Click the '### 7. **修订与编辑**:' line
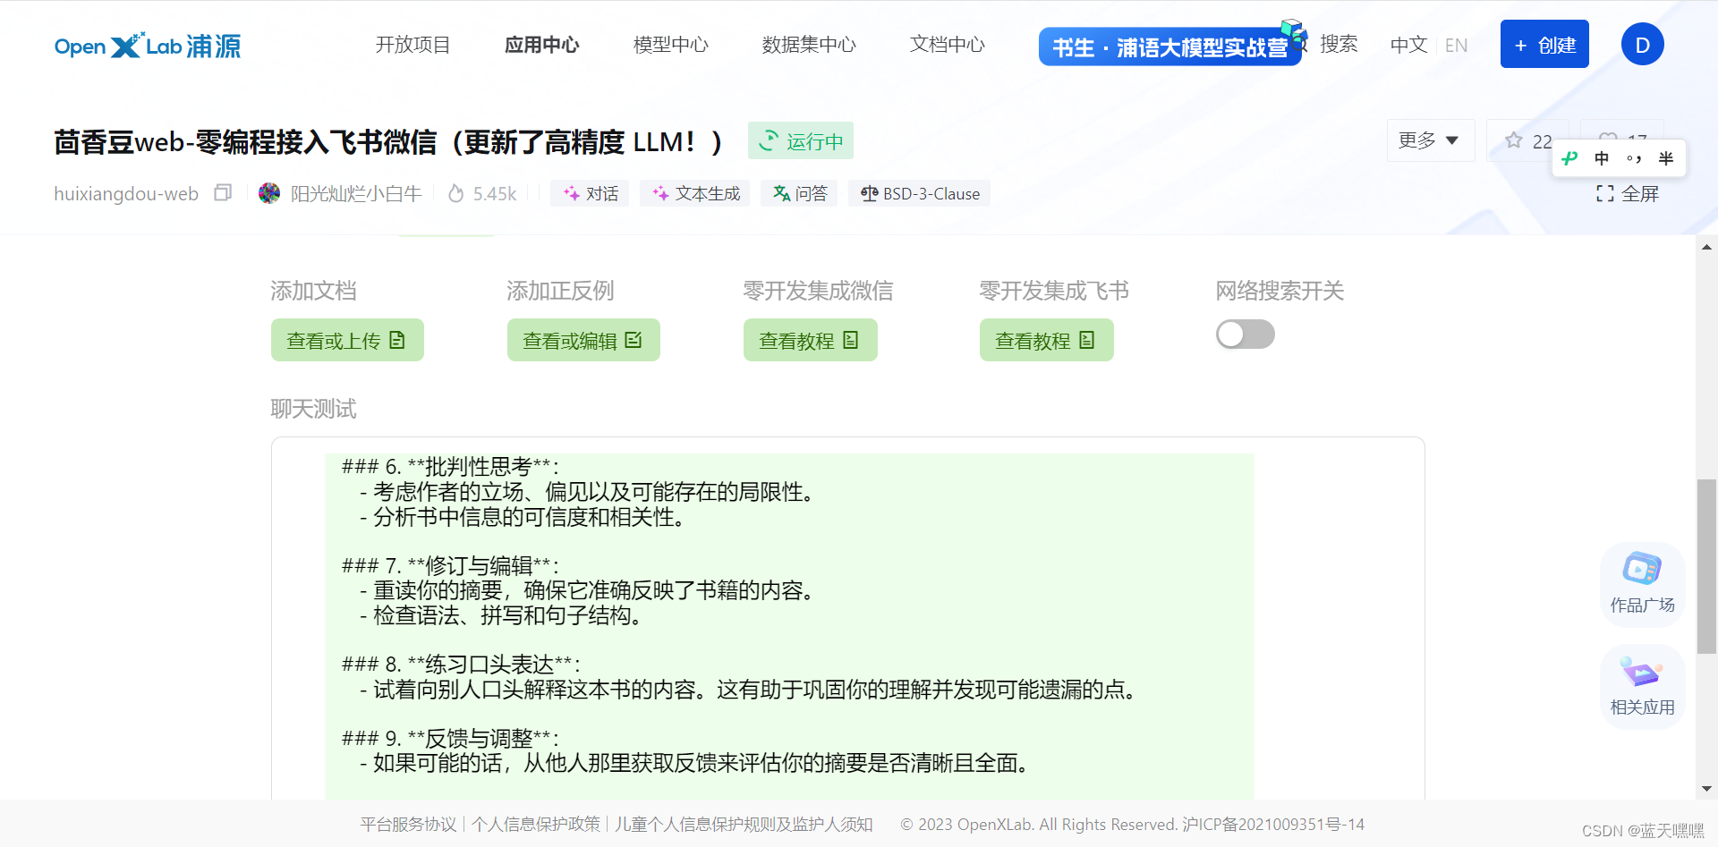1718x847 pixels. tap(450, 565)
